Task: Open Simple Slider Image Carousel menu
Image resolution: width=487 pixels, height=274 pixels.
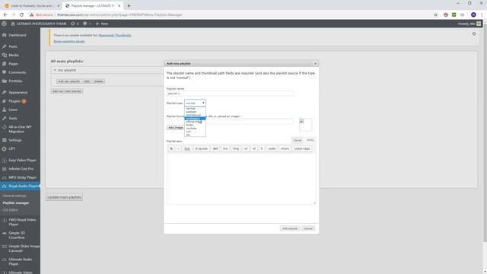Action: pos(21,248)
